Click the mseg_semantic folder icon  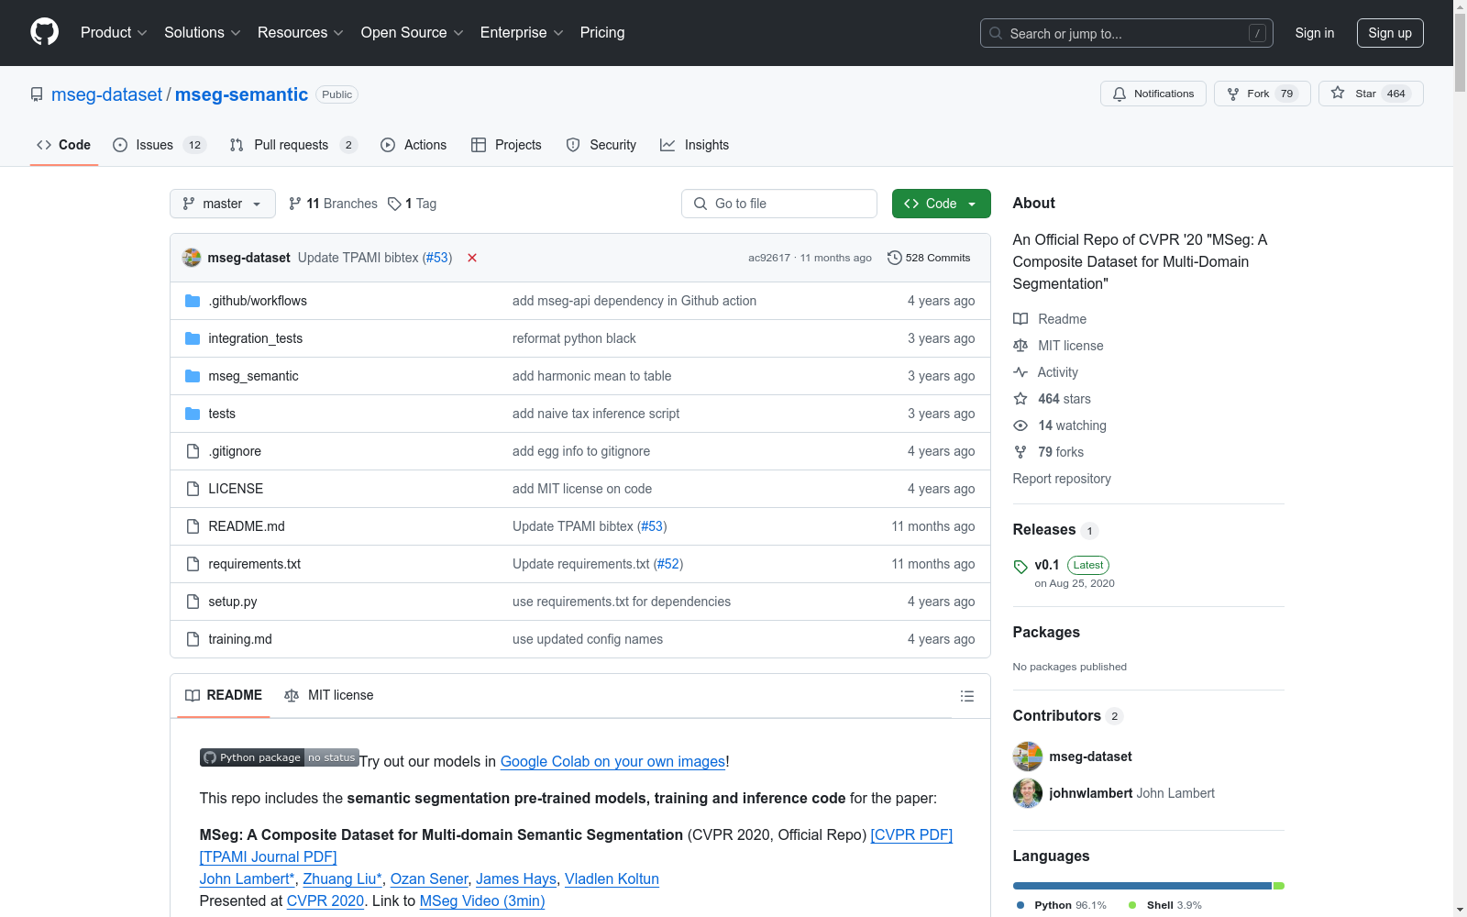[193, 376]
